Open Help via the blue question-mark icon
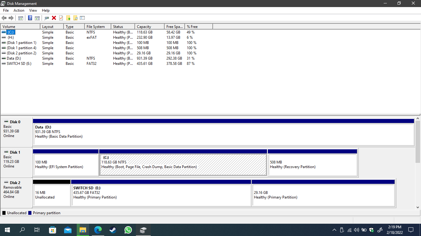The height and width of the screenshot is (236, 421). pos(30,18)
